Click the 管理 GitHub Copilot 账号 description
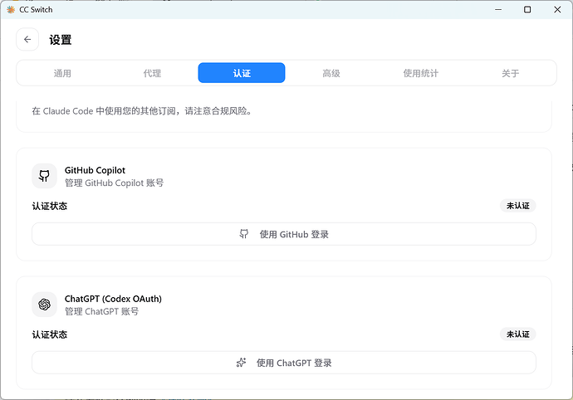 (x=115, y=183)
